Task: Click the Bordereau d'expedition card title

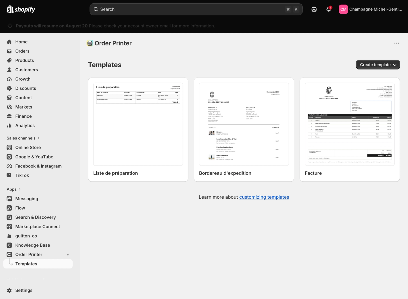Action: click(225, 173)
